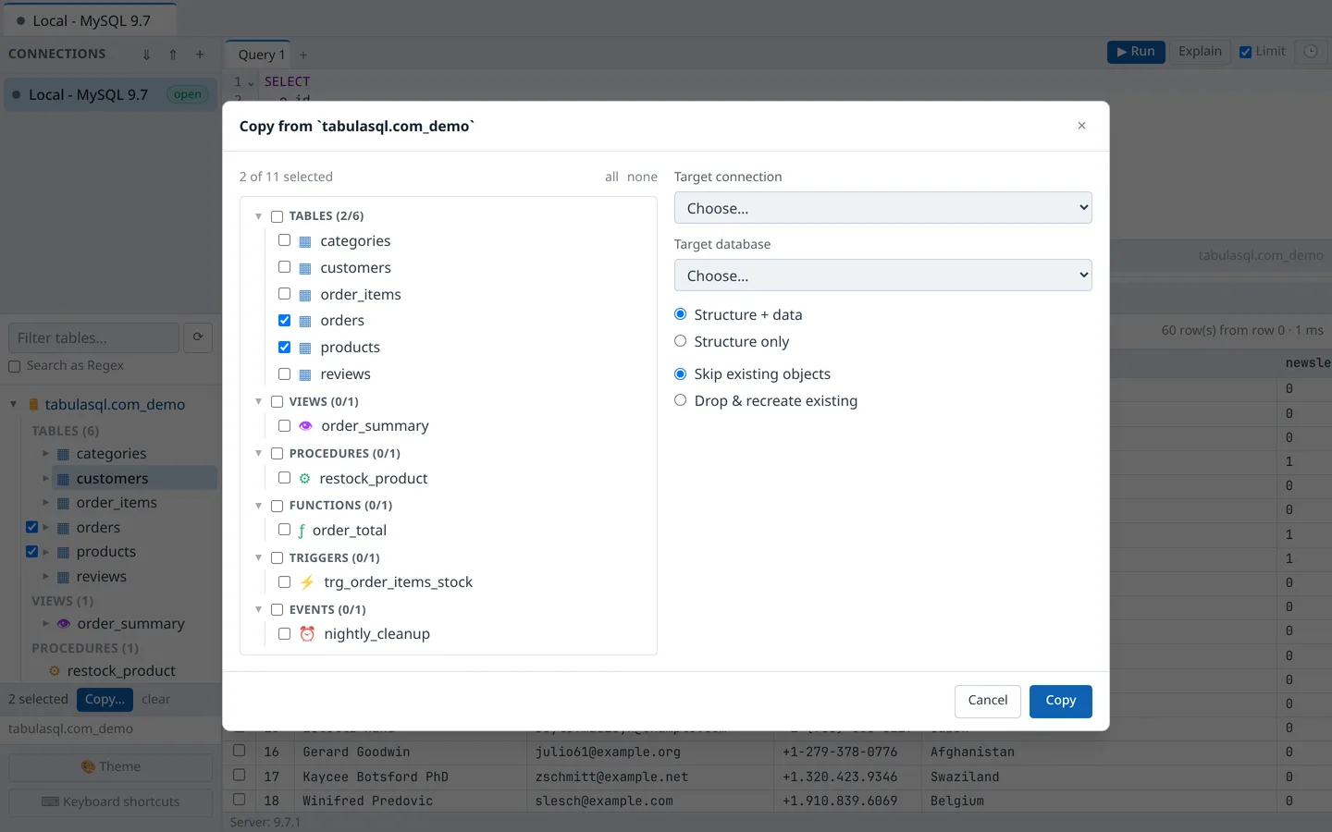
Task: Click the add connection plus icon
Action: pos(200,55)
